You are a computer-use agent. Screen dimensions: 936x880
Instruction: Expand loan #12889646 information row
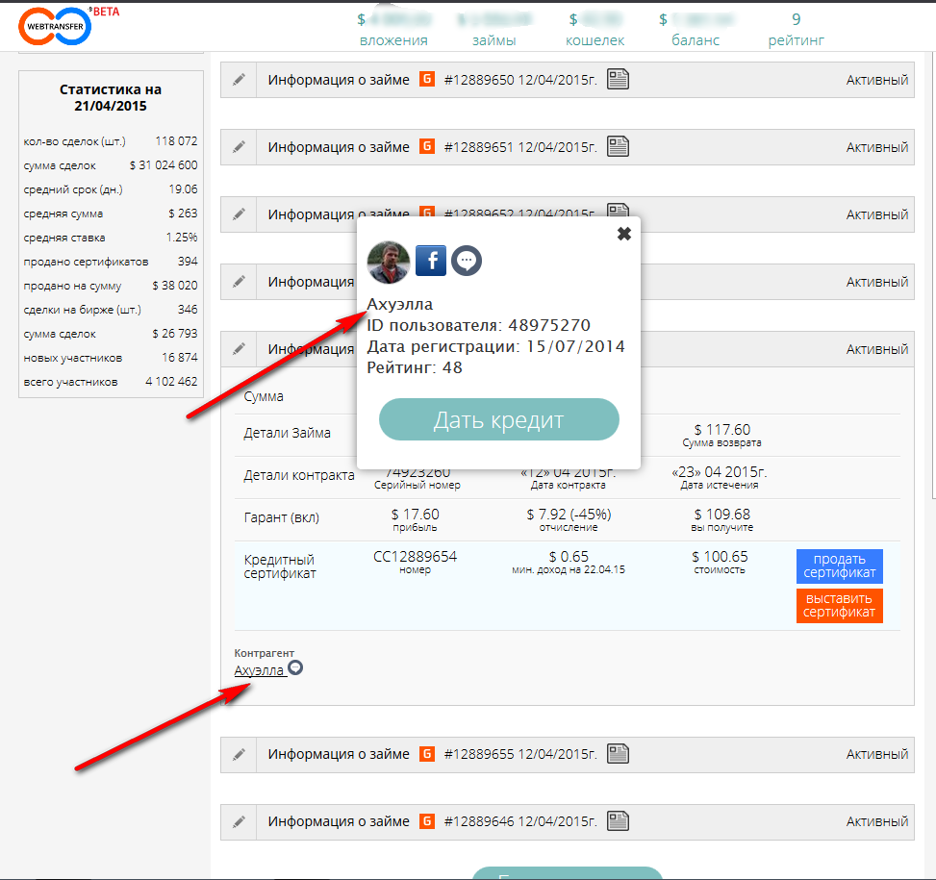[568, 822]
